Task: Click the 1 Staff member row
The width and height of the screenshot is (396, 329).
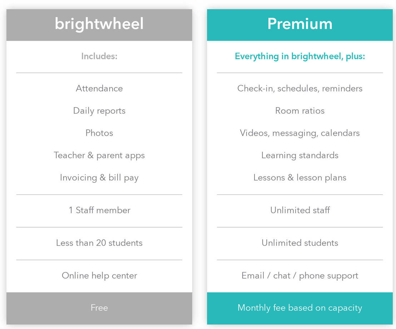Action: coord(99,210)
